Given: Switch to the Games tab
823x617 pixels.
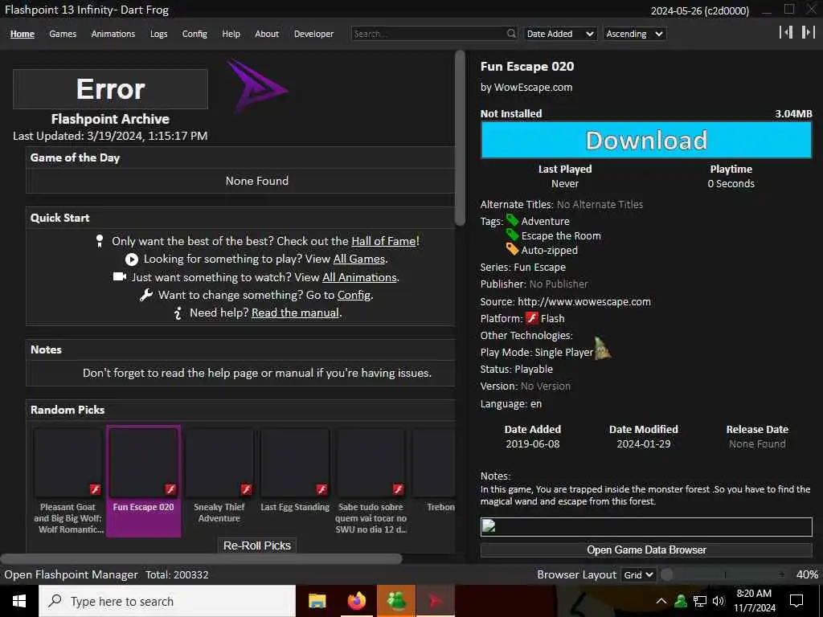Looking at the screenshot, I should (x=63, y=34).
